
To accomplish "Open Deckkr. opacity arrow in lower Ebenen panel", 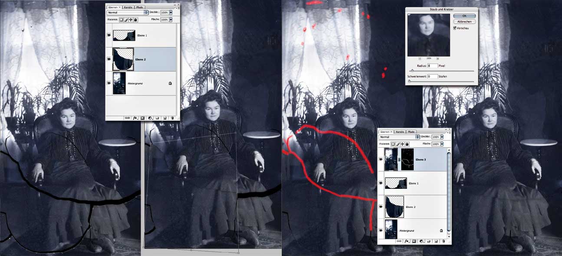I will 442,137.
